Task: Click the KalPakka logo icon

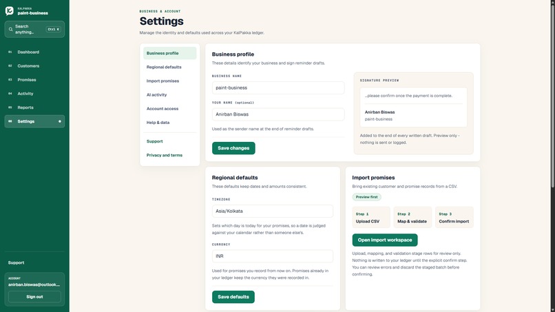Action: click(10, 11)
